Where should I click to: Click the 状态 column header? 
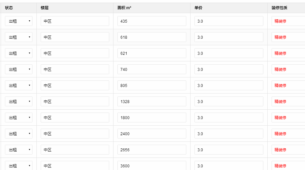[x=9, y=8]
